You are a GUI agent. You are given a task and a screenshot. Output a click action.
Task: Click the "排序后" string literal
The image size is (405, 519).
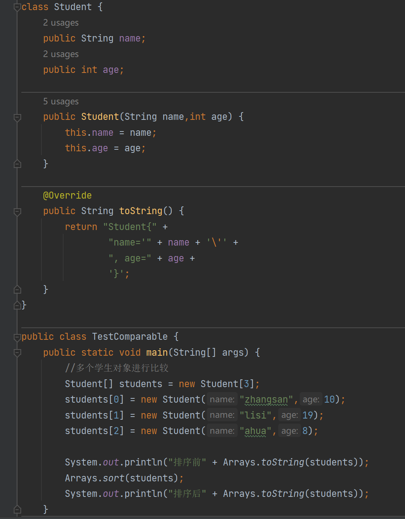pos(187,494)
